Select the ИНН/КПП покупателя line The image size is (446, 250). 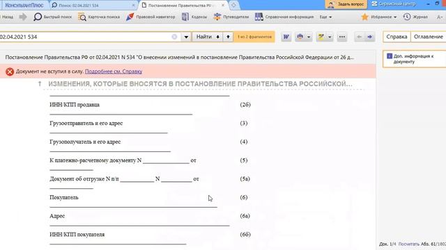[77, 235]
